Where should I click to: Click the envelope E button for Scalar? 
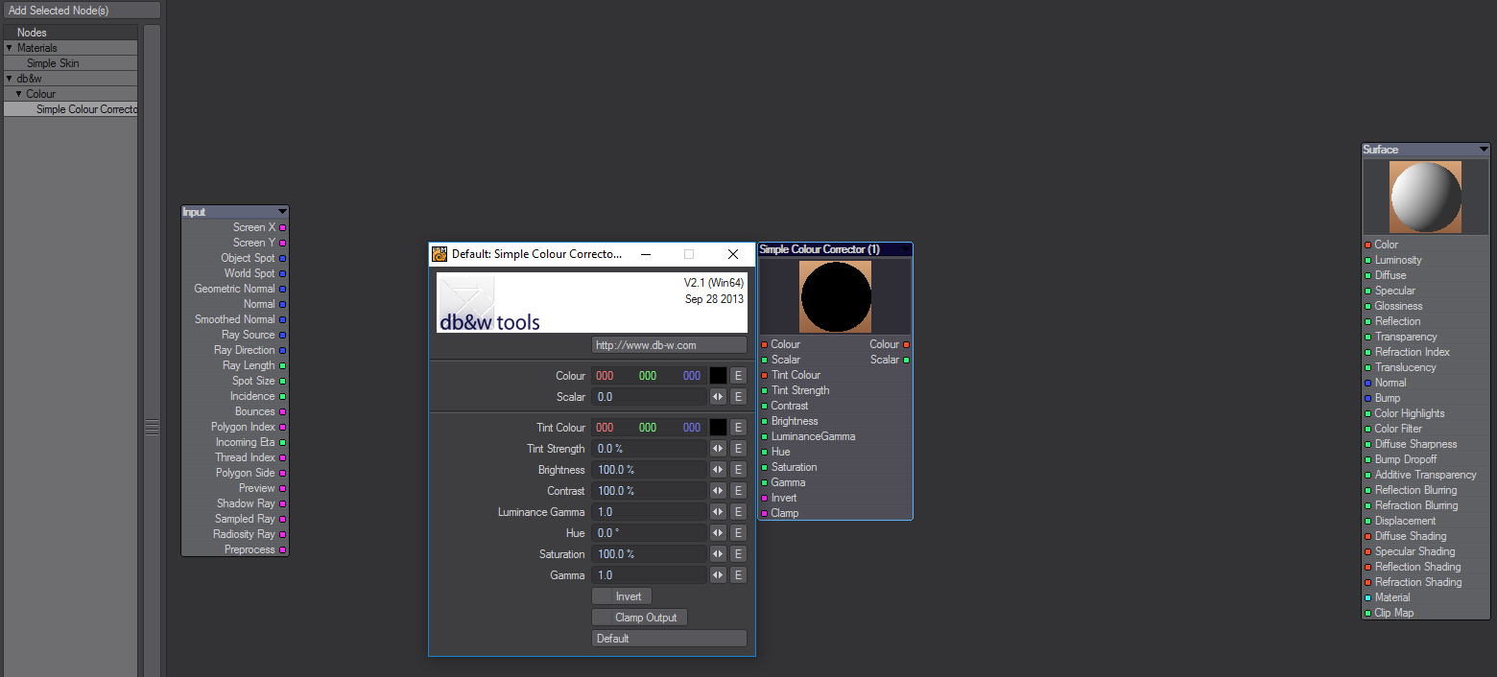pyautogui.click(x=738, y=397)
